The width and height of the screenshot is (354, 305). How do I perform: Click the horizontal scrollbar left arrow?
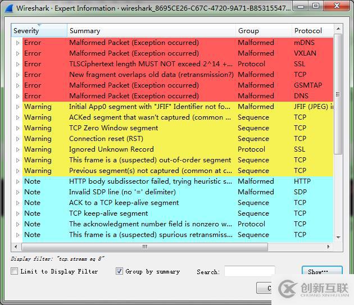(16, 247)
